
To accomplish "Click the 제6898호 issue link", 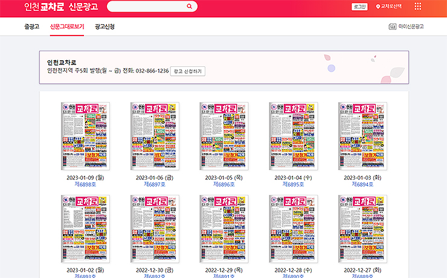I will click(x=85, y=185).
